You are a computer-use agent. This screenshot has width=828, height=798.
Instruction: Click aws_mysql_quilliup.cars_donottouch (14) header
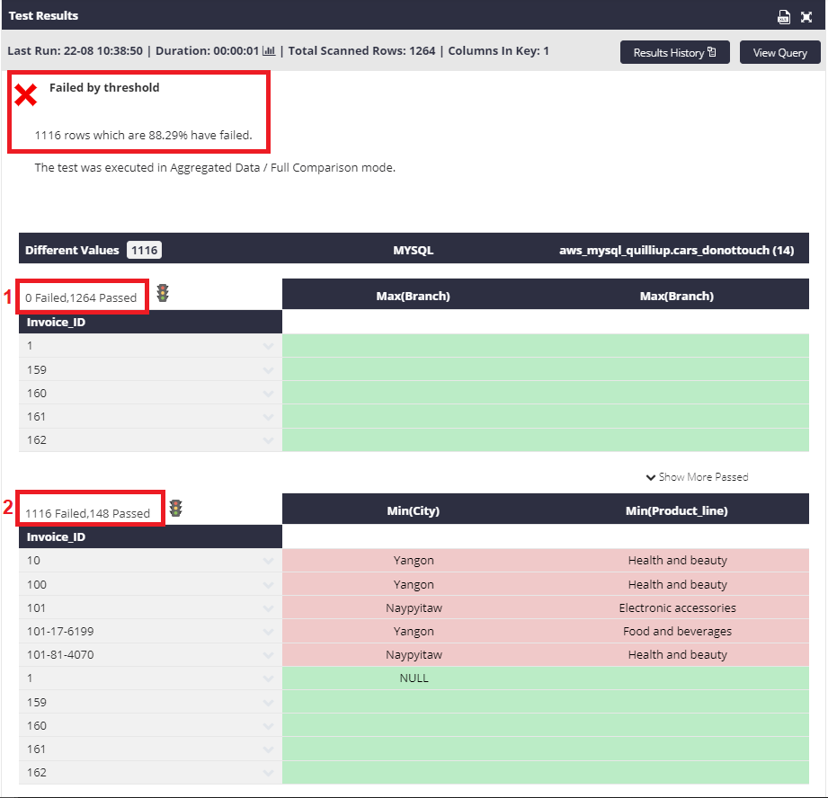676,250
